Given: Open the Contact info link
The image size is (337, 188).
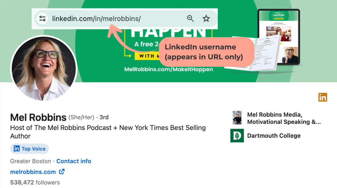Looking at the screenshot, I should 74,161.
